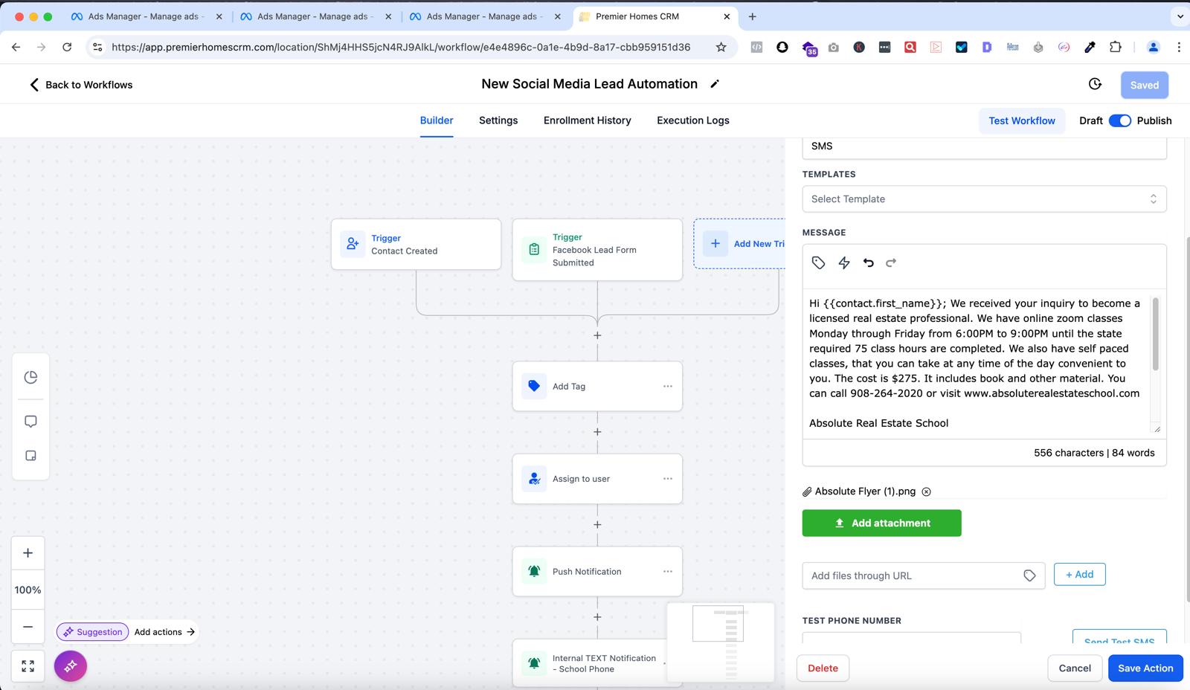Click the green Add attachment button
This screenshot has height=690, width=1190.
pos(881,523)
